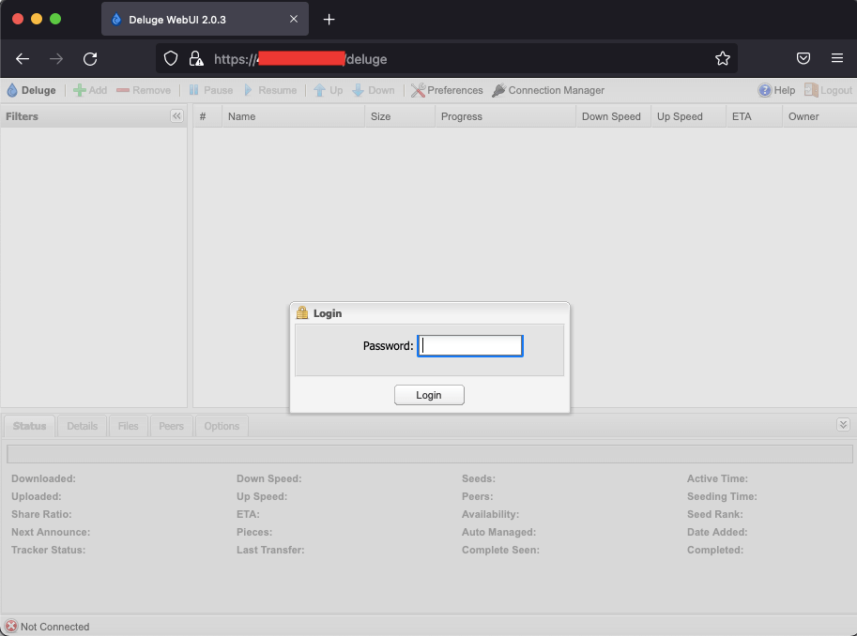Click the Filters panel header
857x636 pixels.
point(94,116)
